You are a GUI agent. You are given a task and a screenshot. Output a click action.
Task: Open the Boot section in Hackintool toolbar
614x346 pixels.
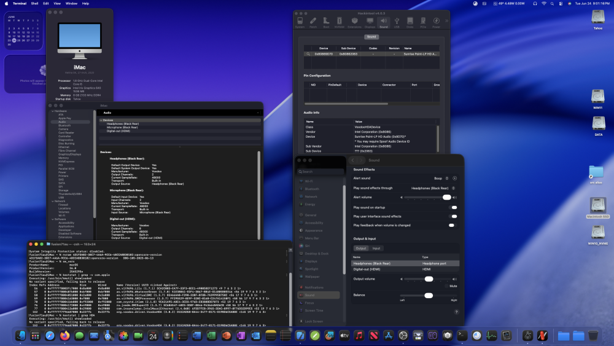(326, 22)
